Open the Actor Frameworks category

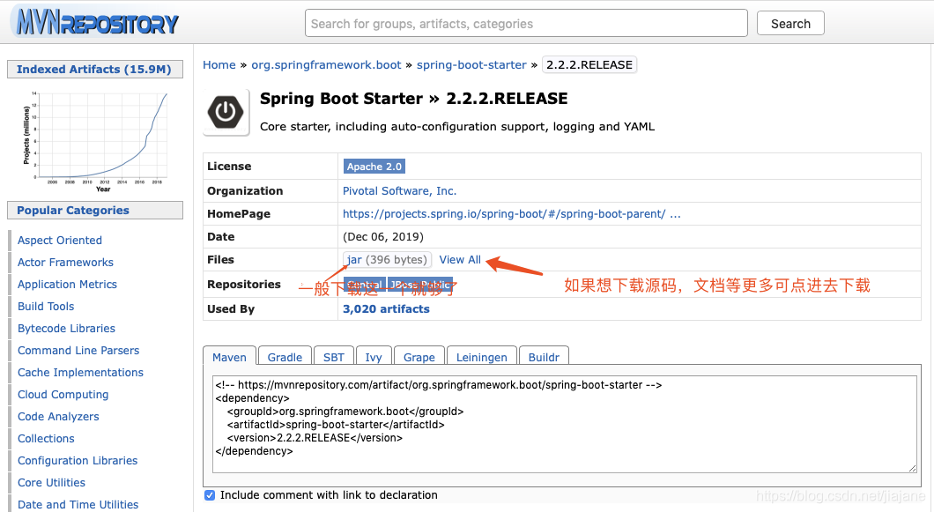(65, 263)
